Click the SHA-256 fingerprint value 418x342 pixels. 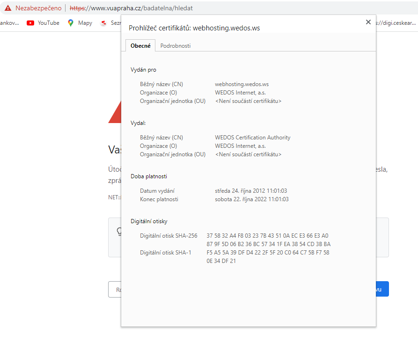tap(268, 240)
